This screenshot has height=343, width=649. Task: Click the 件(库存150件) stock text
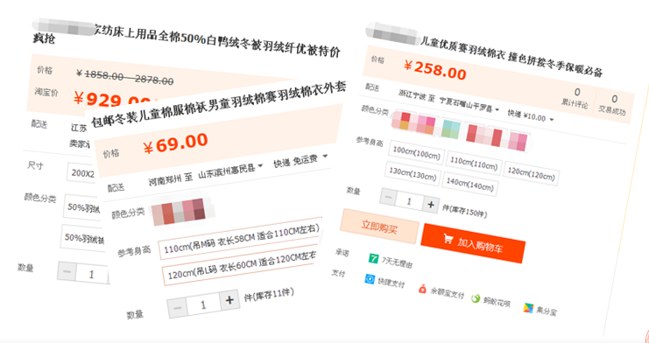(x=464, y=210)
